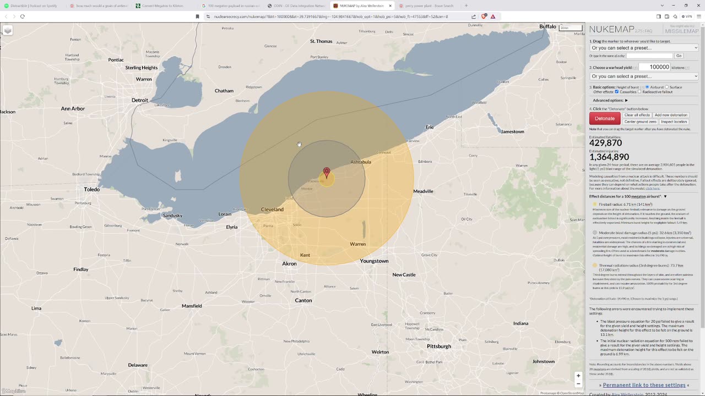This screenshot has width=705, height=396.
Task: Select the Airburst radio button
Action: [x=647, y=87]
